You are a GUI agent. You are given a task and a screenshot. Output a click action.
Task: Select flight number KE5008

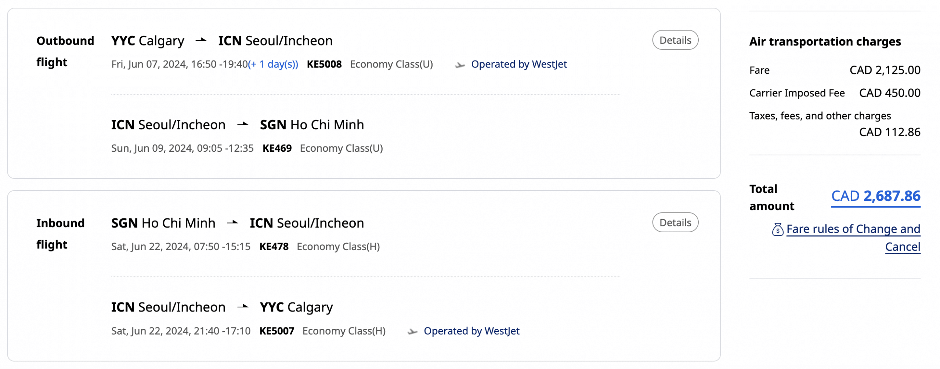coord(324,64)
